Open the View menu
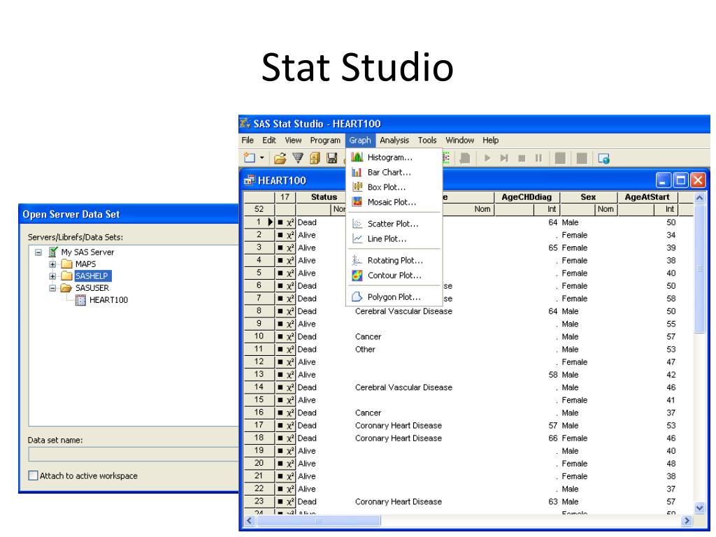Viewport: 716px width, 537px height. coord(293,140)
